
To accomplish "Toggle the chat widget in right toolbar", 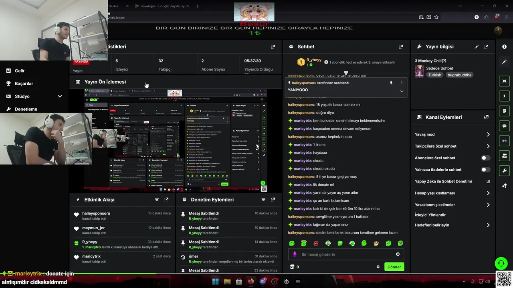I will [504, 126].
